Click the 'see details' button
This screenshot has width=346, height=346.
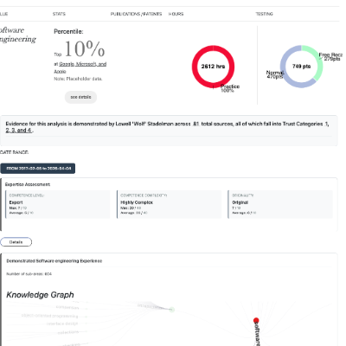coord(80,97)
